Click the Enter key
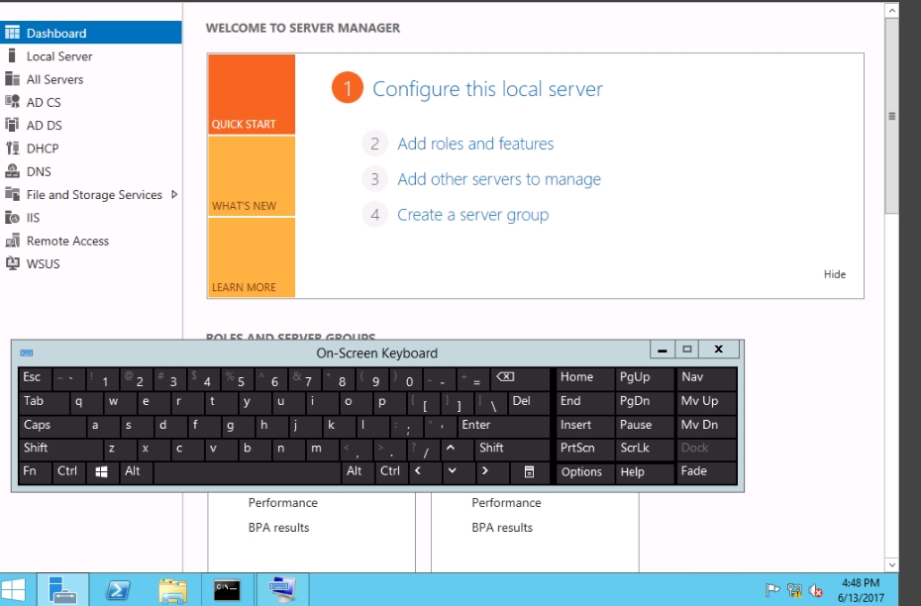 (x=503, y=425)
